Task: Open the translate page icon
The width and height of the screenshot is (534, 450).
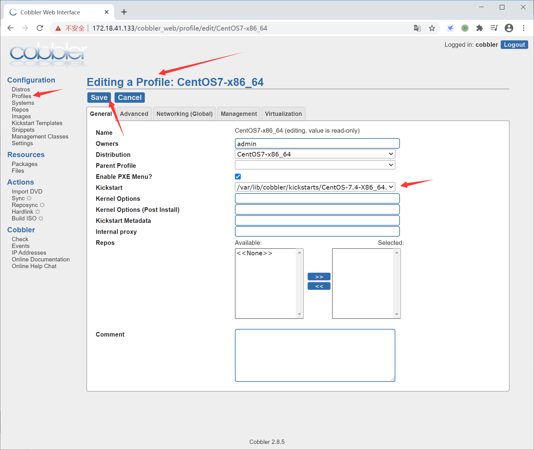Action: (417, 28)
